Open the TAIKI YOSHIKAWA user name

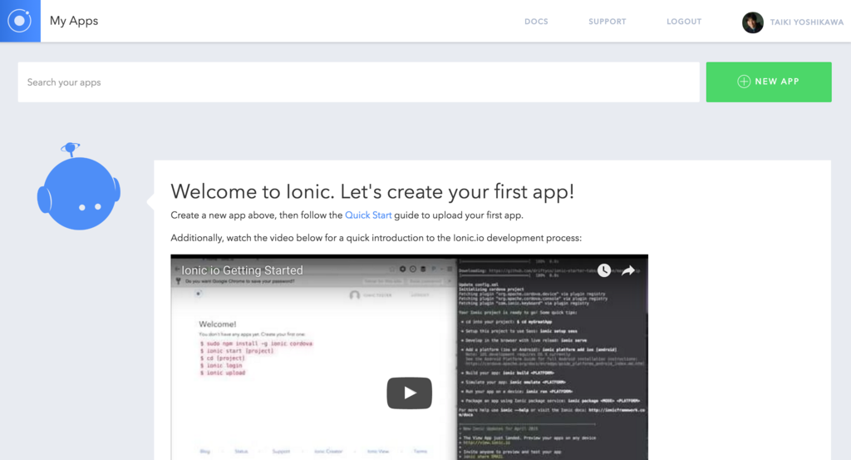[x=806, y=22]
